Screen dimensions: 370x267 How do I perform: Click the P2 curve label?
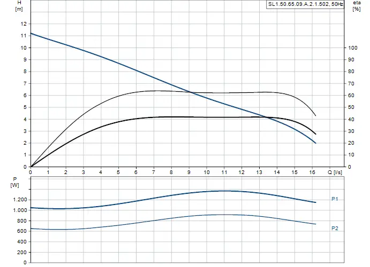pyautogui.click(x=335, y=228)
